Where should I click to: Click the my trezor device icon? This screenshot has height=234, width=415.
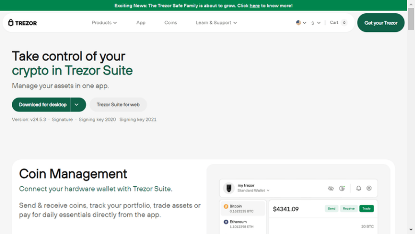[229, 188]
